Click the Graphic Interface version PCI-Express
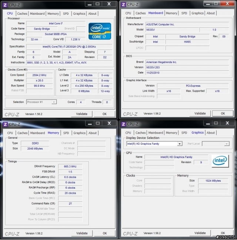 point(193,86)
